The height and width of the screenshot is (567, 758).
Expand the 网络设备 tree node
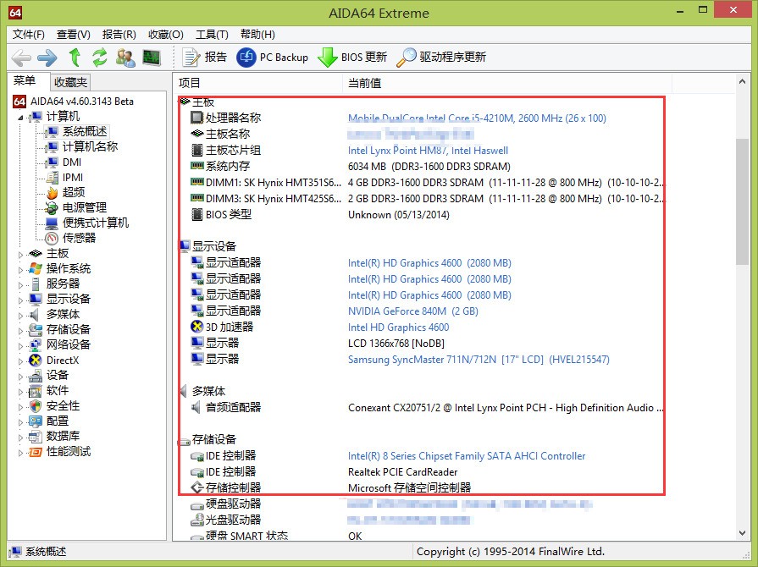click(x=21, y=345)
